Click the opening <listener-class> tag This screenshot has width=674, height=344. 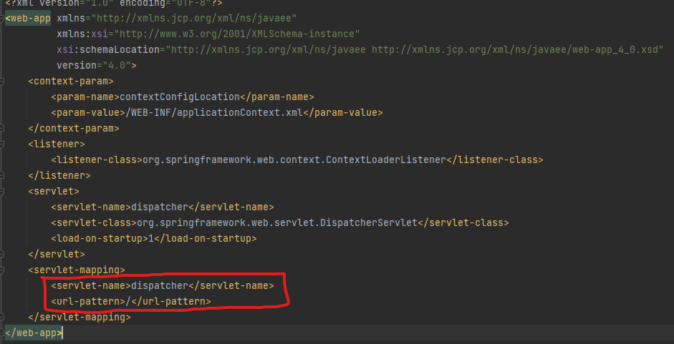97,159
